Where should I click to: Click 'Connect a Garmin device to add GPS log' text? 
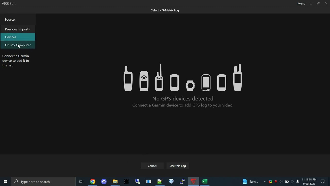click(x=183, y=105)
